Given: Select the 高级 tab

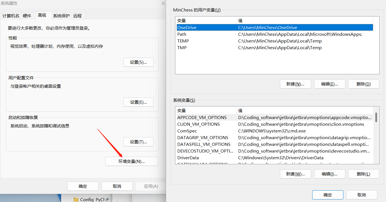Looking at the screenshot, I should click(42, 15).
